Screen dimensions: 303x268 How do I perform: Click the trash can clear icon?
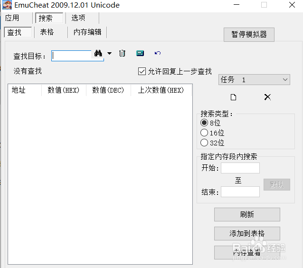(x=122, y=53)
